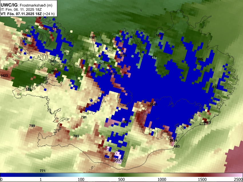The width and height of the screenshot is (243, 182).
Task: Click the map value 325
Action: point(28,90)
